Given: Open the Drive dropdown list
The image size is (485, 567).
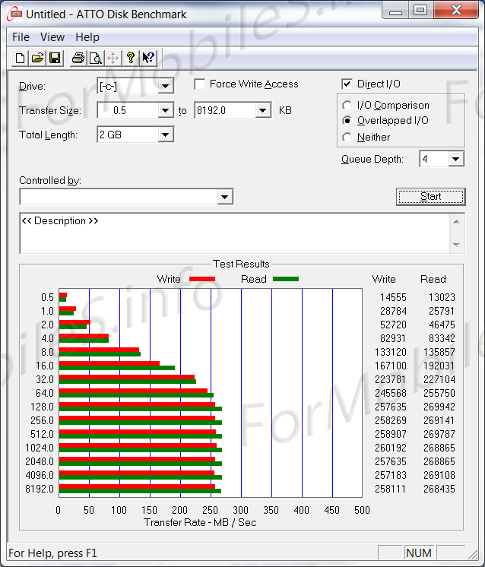Looking at the screenshot, I should pyautogui.click(x=166, y=86).
